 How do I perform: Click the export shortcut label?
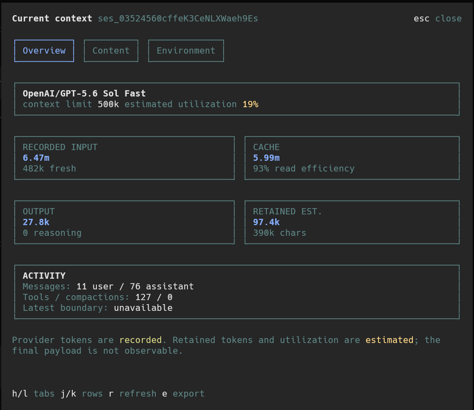(x=189, y=393)
